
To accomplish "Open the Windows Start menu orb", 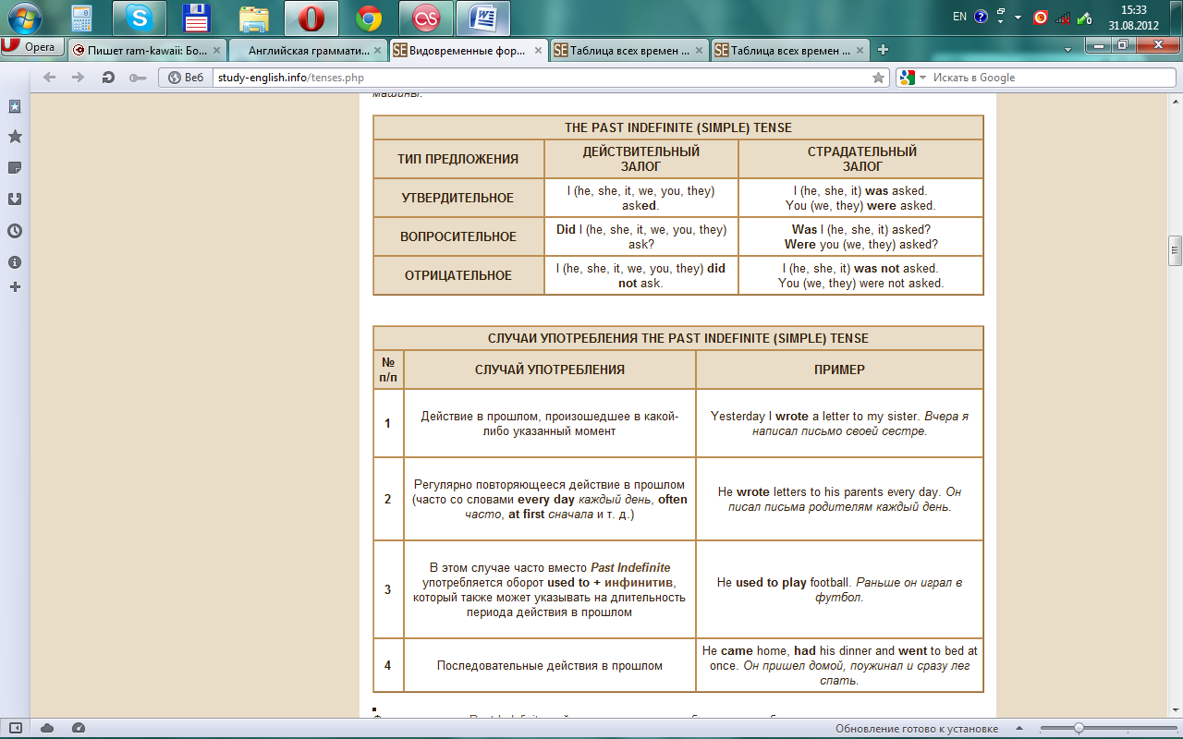I will (25, 17).
